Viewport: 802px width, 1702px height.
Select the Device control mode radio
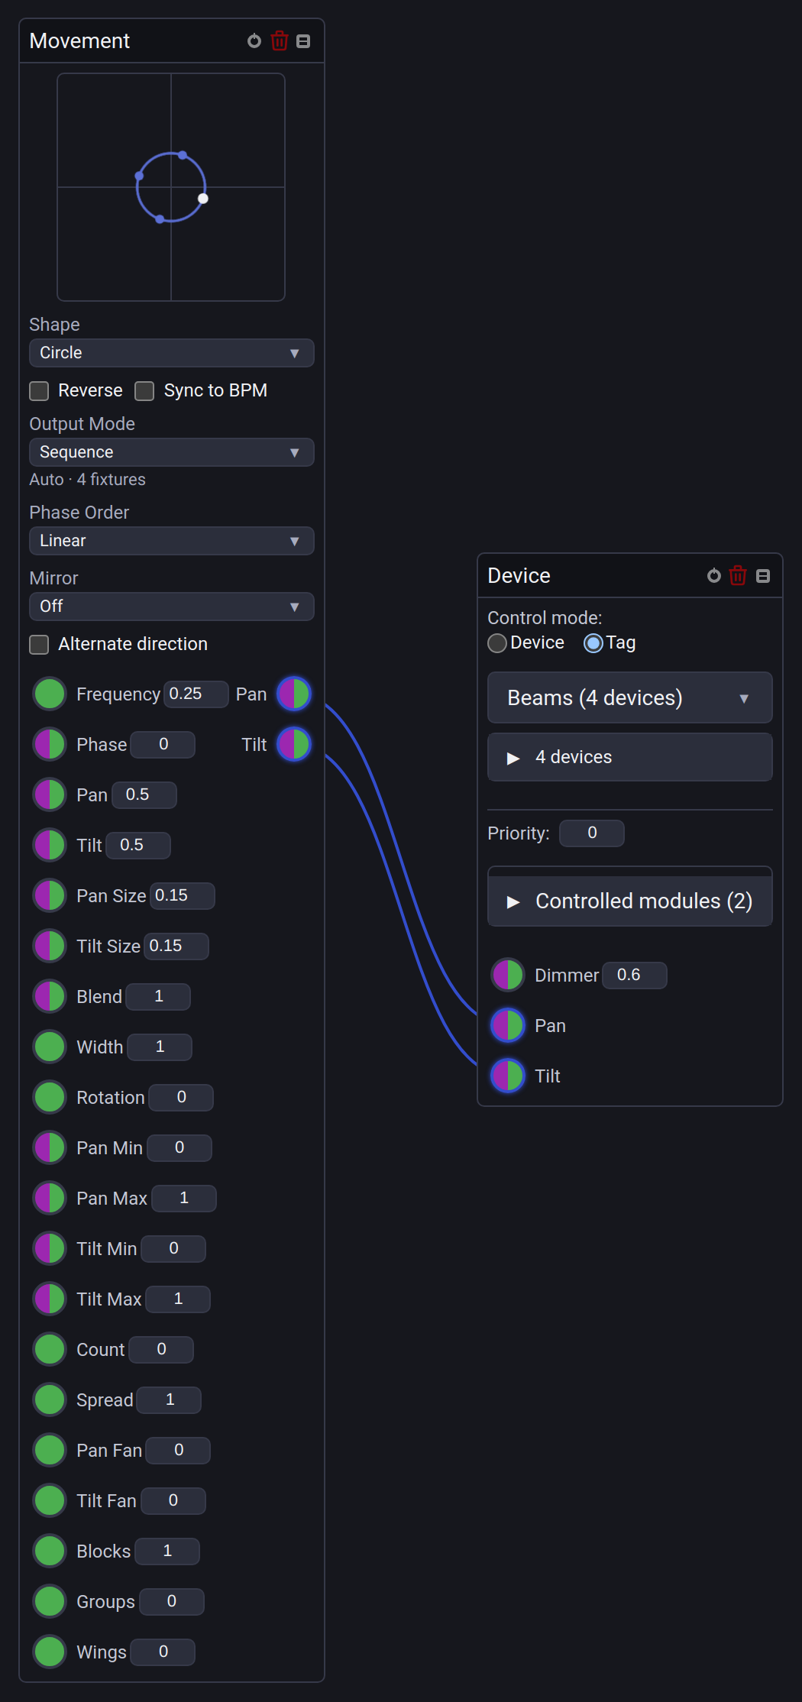(x=497, y=643)
